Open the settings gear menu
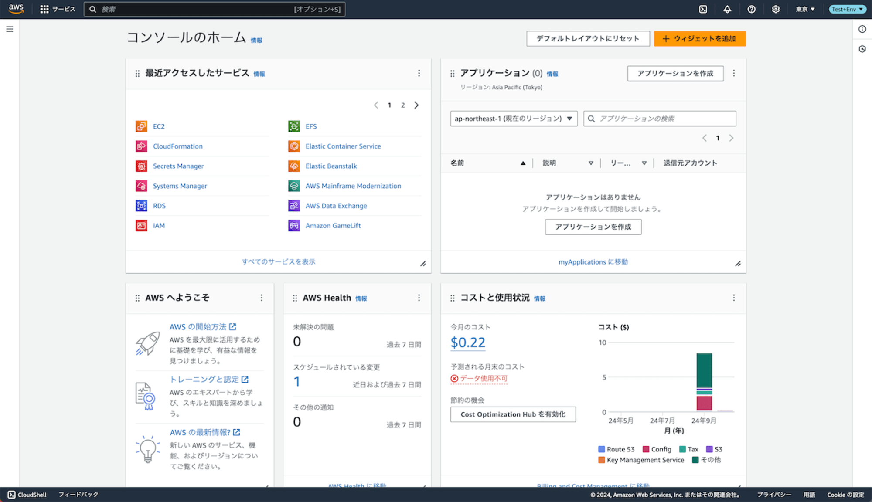The image size is (872, 502). pyautogui.click(x=776, y=9)
